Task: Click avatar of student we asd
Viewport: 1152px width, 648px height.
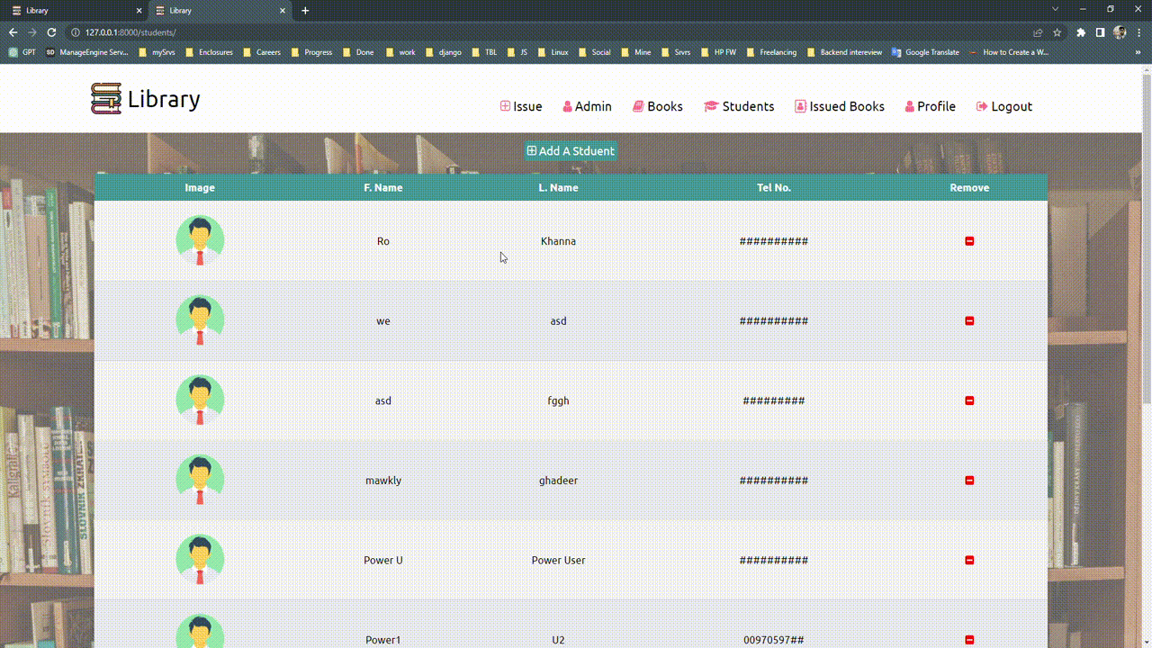Action: coord(200,320)
